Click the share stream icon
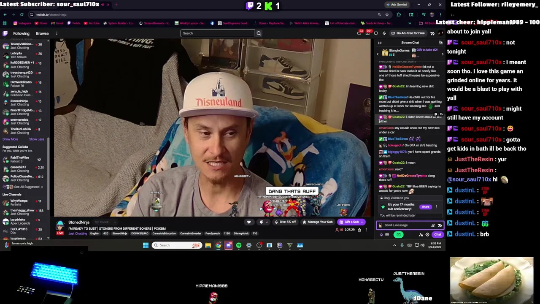This screenshot has width=540, height=304. (x=359, y=230)
